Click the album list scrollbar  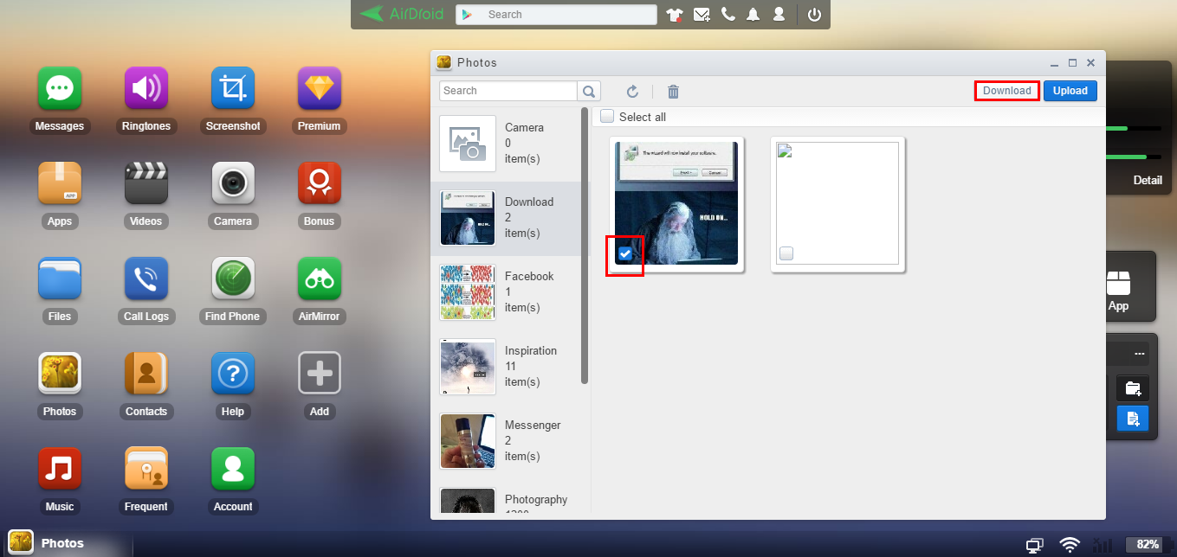point(585,246)
